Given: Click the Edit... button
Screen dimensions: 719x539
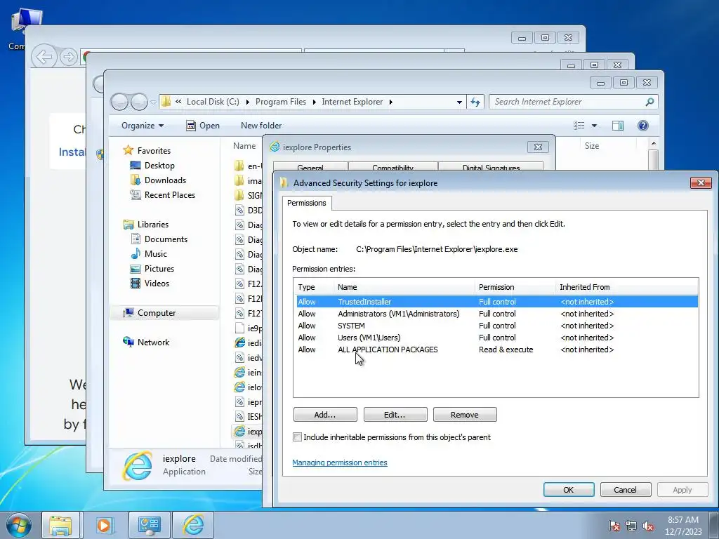Looking at the screenshot, I should (x=395, y=414).
